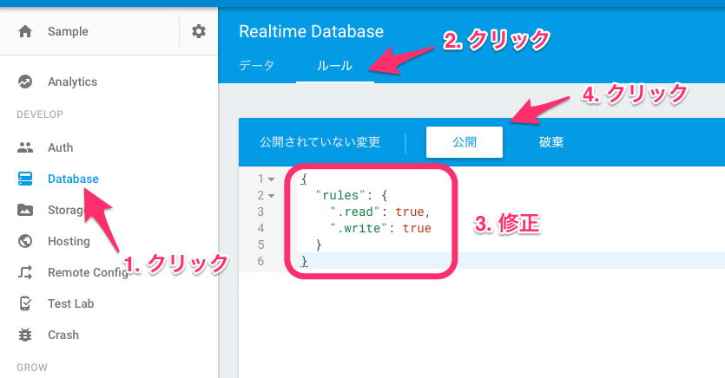Go to Crash reporting
Image resolution: width=725 pixels, height=378 pixels.
(x=63, y=335)
